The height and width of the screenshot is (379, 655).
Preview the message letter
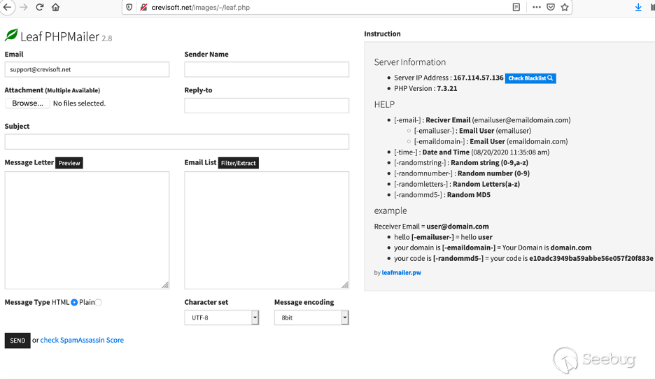tap(69, 163)
